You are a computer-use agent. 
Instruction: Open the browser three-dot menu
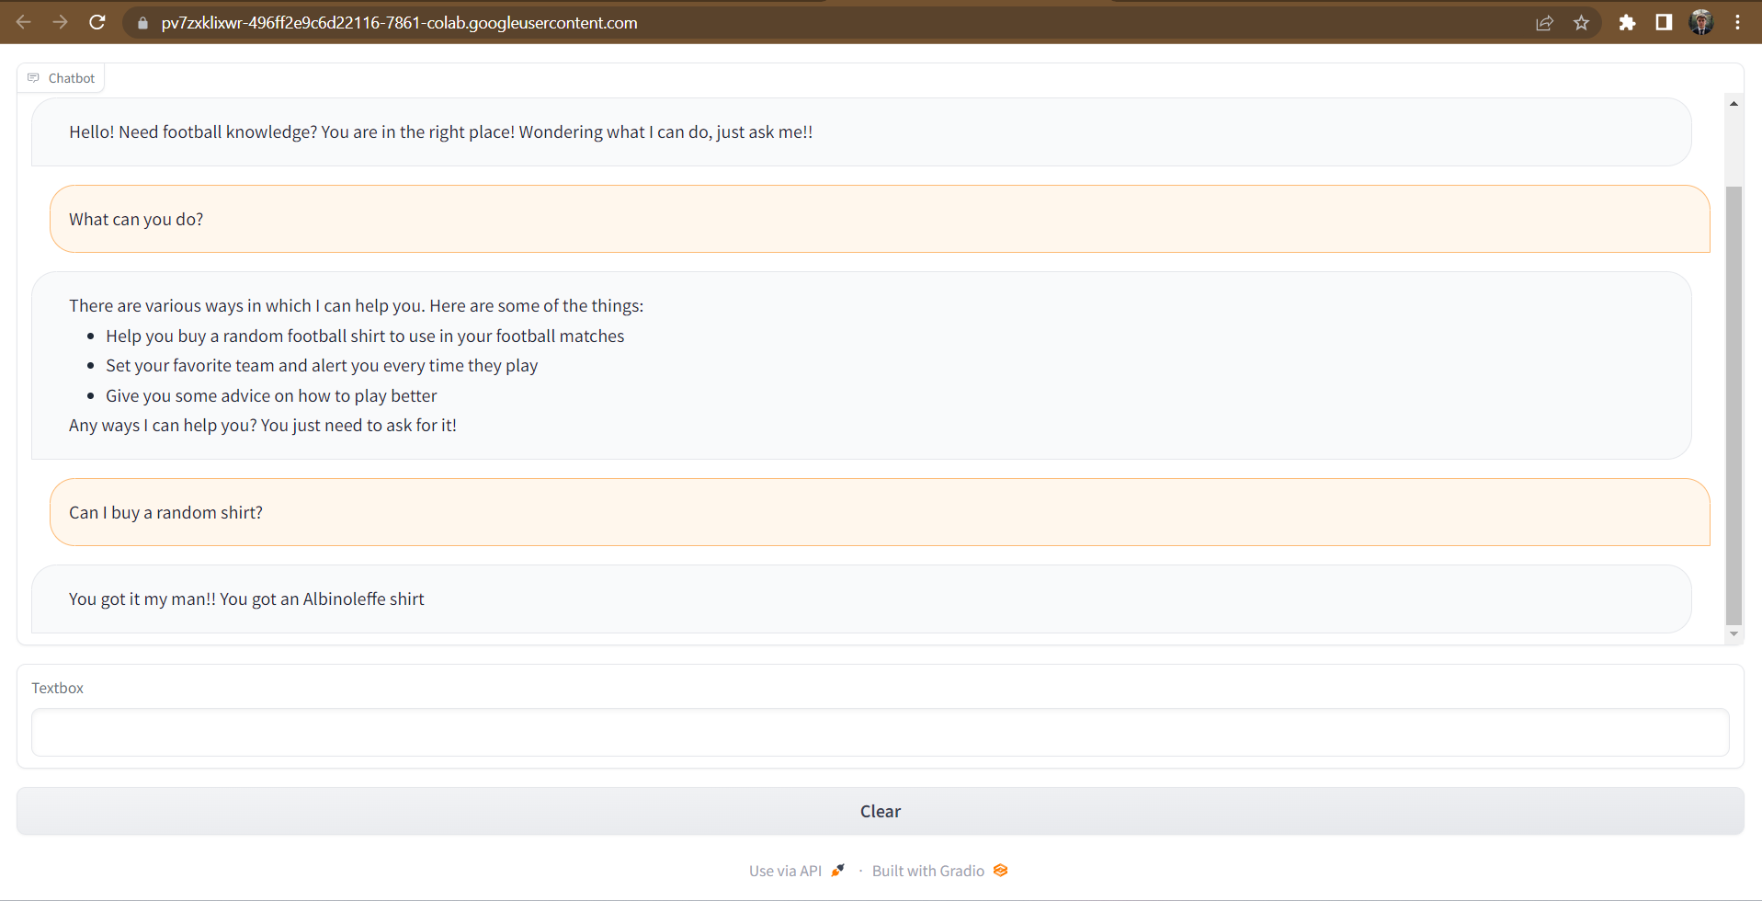[1737, 22]
